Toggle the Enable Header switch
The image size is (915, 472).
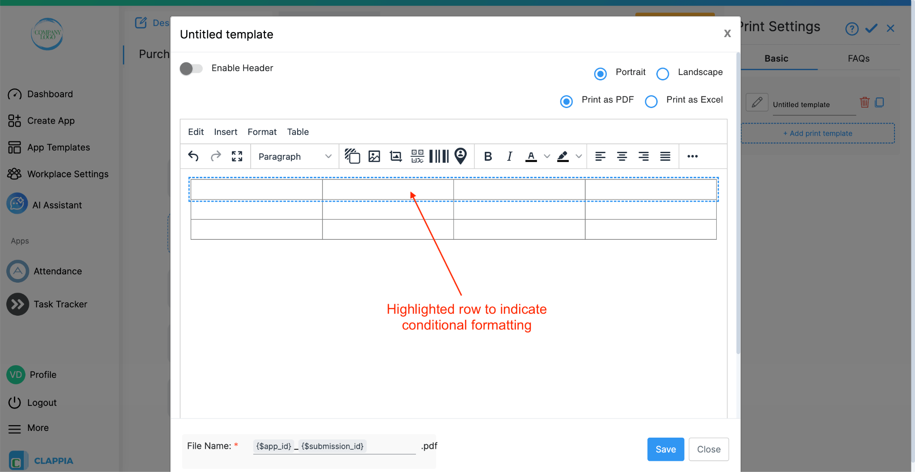(x=191, y=68)
